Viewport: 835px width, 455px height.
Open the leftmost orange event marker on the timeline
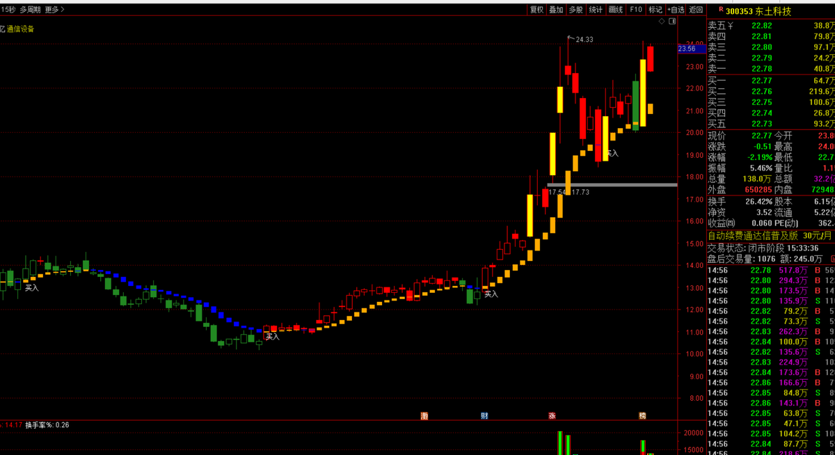[x=424, y=416]
